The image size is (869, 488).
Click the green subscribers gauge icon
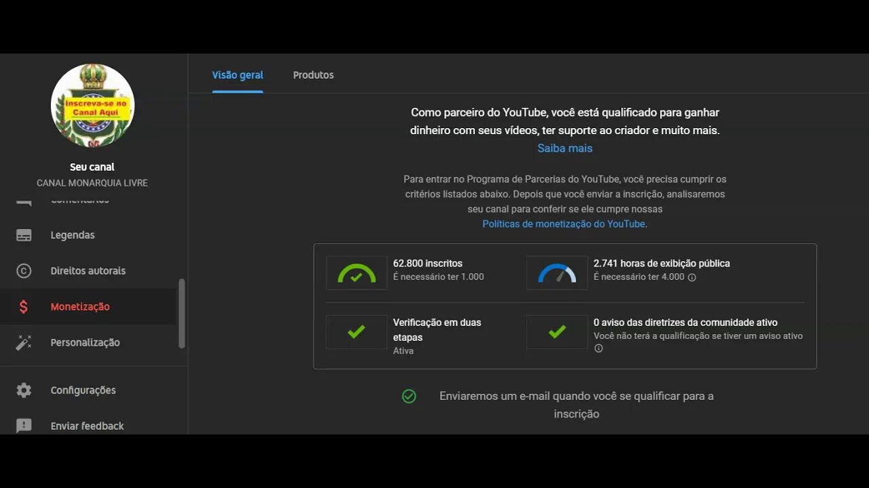coord(356,273)
